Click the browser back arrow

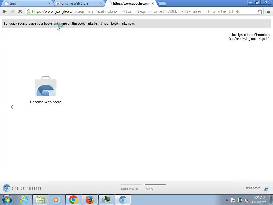click(x=5, y=11)
